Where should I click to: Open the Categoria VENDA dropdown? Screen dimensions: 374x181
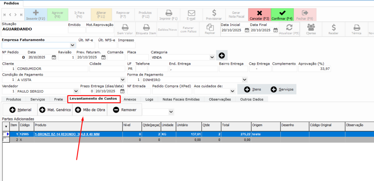212,57
